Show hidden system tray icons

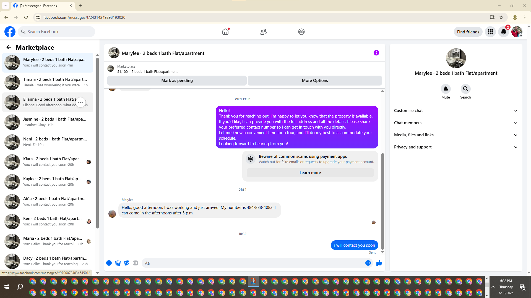(493, 287)
